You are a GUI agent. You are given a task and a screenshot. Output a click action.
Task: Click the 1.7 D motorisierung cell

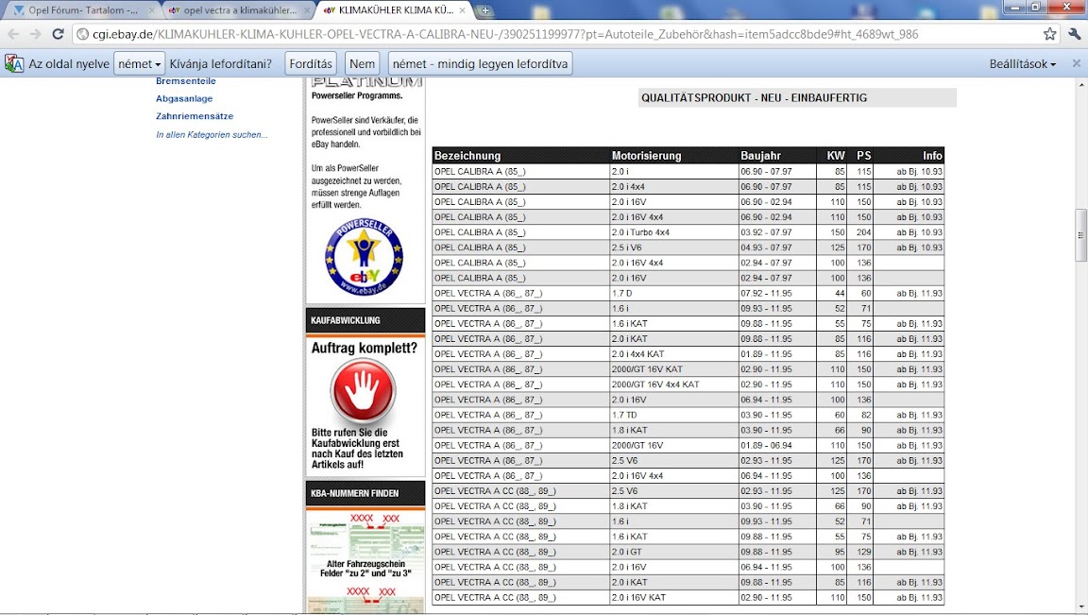(x=673, y=294)
